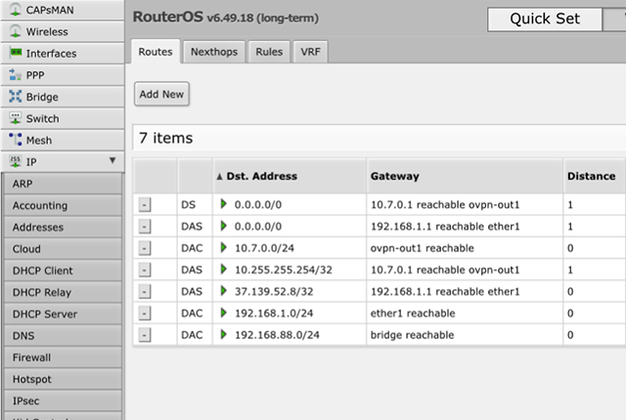626x420 pixels.
Task: Click the Bridge icon in sidebar
Action: pos(16,96)
